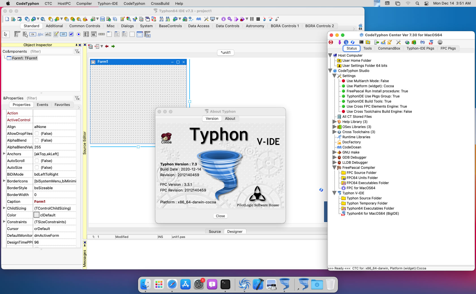Select the TButton Ok component
The height and width of the screenshot is (294, 476).
tap(33, 34)
